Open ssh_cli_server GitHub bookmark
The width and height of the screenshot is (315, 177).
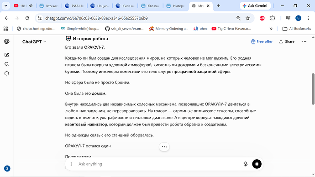point(125,29)
